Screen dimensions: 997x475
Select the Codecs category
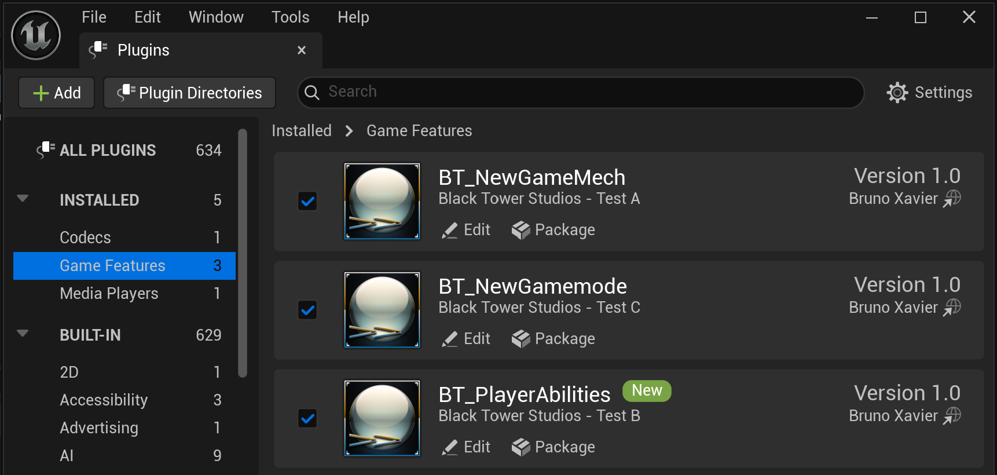124,237
